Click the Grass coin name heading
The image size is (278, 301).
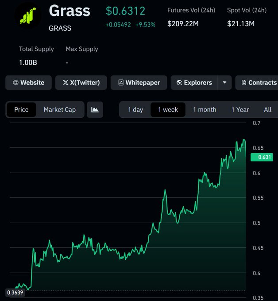click(x=69, y=11)
